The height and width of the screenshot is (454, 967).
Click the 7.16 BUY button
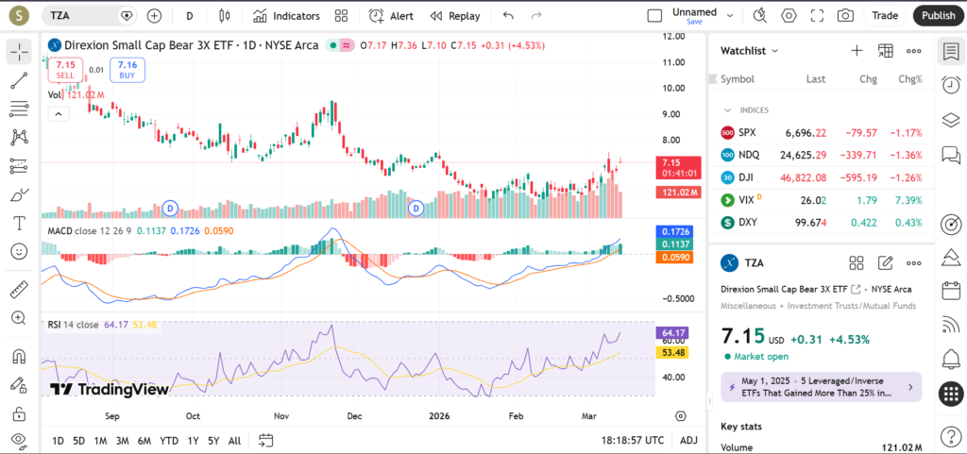point(127,70)
